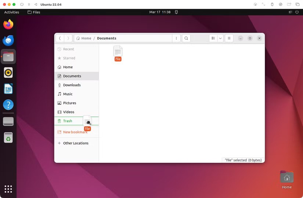Open Starred in the sidebar

pyautogui.click(x=69, y=58)
